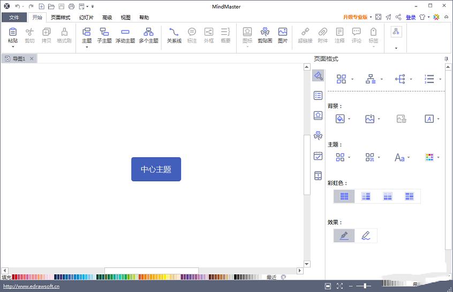Open the 文件 file menu
Viewport: 453px width, 292px height.
coord(14,18)
